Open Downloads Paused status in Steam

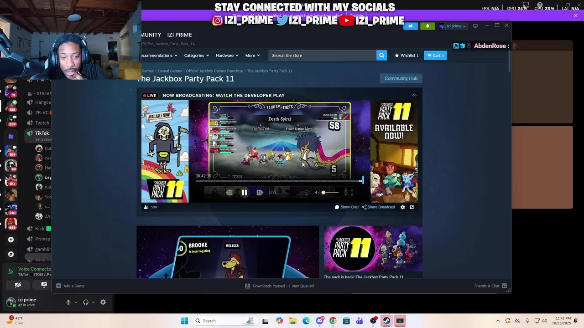coord(279,286)
